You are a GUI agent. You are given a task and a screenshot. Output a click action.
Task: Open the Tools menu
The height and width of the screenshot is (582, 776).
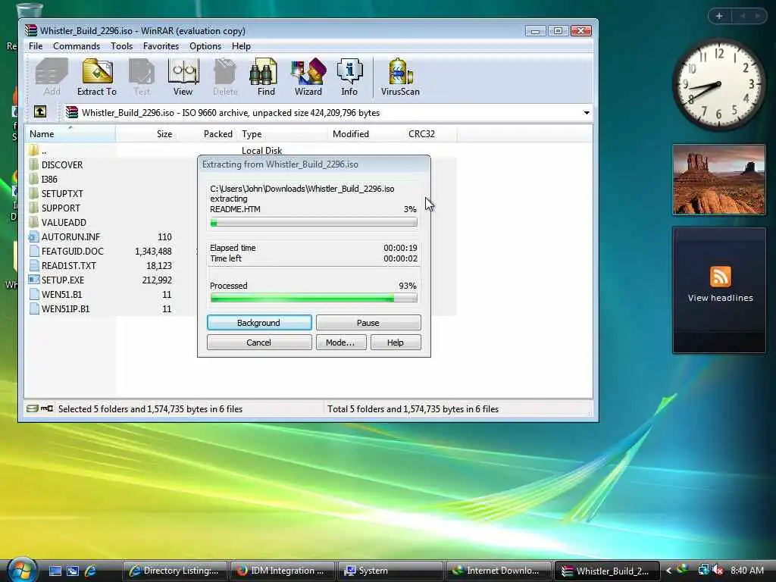pos(121,46)
